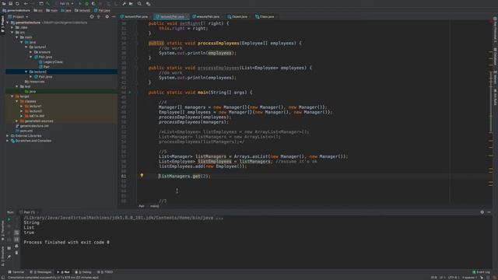Open the Messages tool window

point(40,272)
